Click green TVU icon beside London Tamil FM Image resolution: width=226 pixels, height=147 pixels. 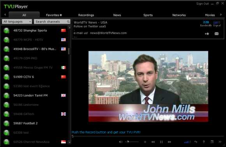6,96
